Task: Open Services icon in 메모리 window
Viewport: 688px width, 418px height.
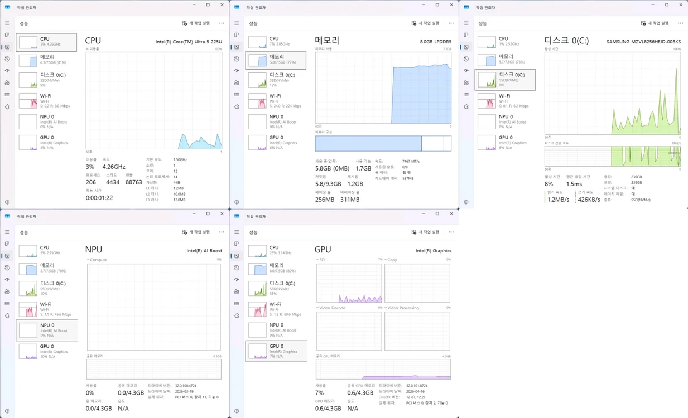Action: coord(237,107)
